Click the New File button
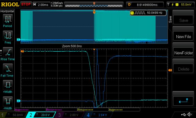The image size is (196, 118). click(x=183, y=37)
